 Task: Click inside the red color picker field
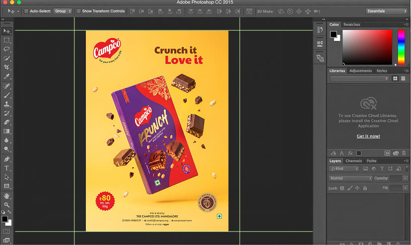pyautogui.click(x=367, y=48)
